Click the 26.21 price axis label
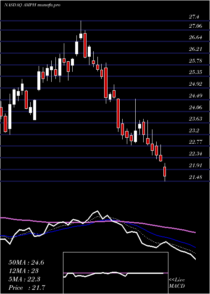Screen dimensions: 210x294 coord(195,49)
